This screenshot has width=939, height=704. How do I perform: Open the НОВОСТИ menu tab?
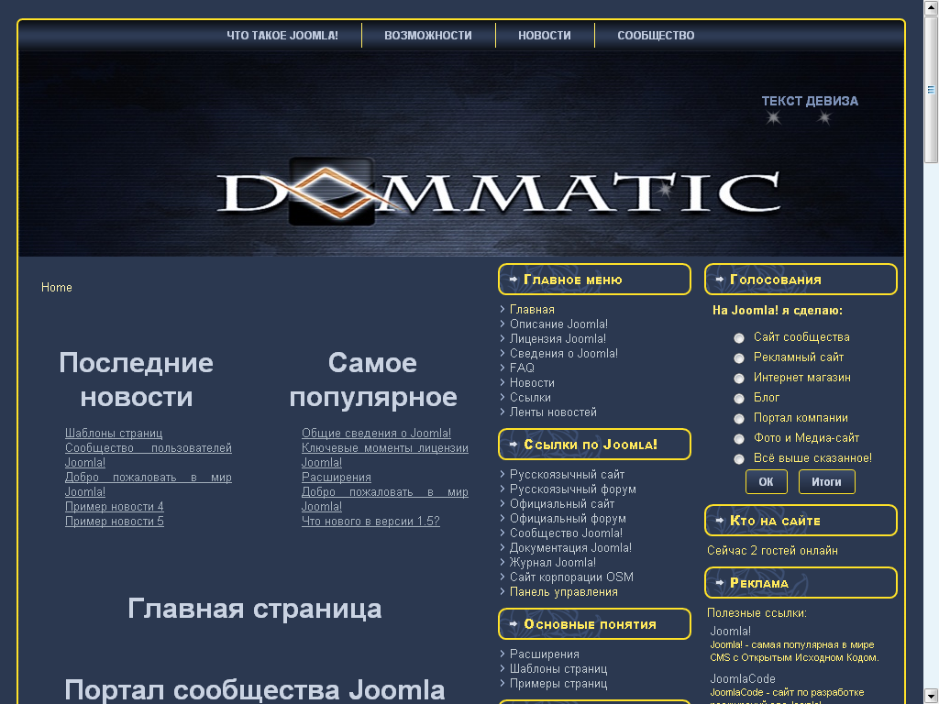(544, 35)
